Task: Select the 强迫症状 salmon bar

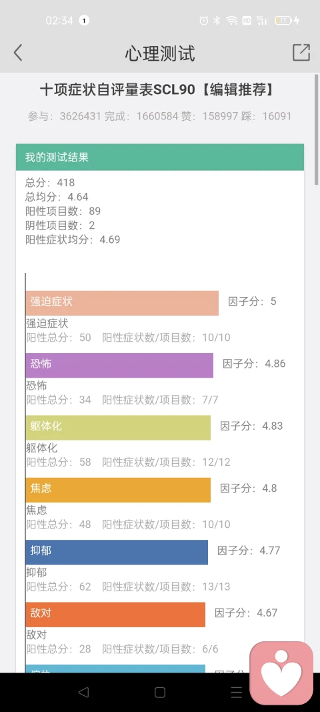Action: [122, 303]
